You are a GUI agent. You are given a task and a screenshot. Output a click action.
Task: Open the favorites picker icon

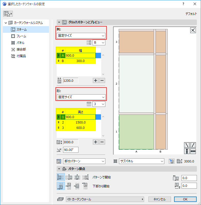click(8, 14)
